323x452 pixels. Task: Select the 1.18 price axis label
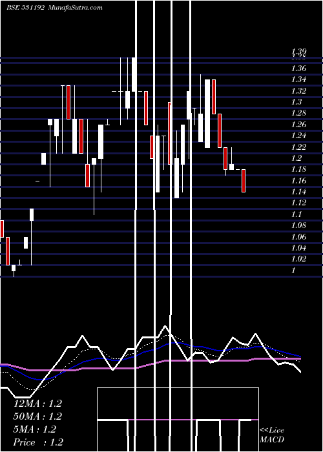point(298,169)
